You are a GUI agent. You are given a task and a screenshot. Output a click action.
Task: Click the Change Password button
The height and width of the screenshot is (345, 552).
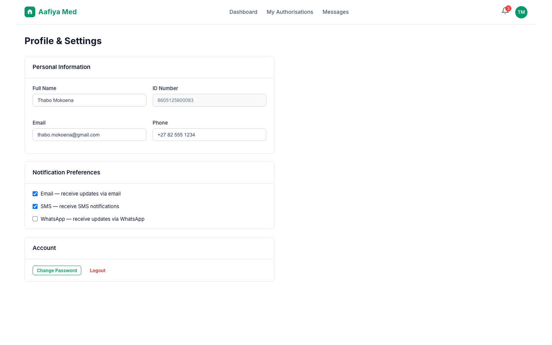click(x=57, y=271)
